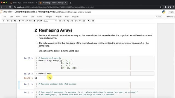Click the diamond-shaped toolbar icon
This screenshot has height=98, width=175.
tap(80, 21)
